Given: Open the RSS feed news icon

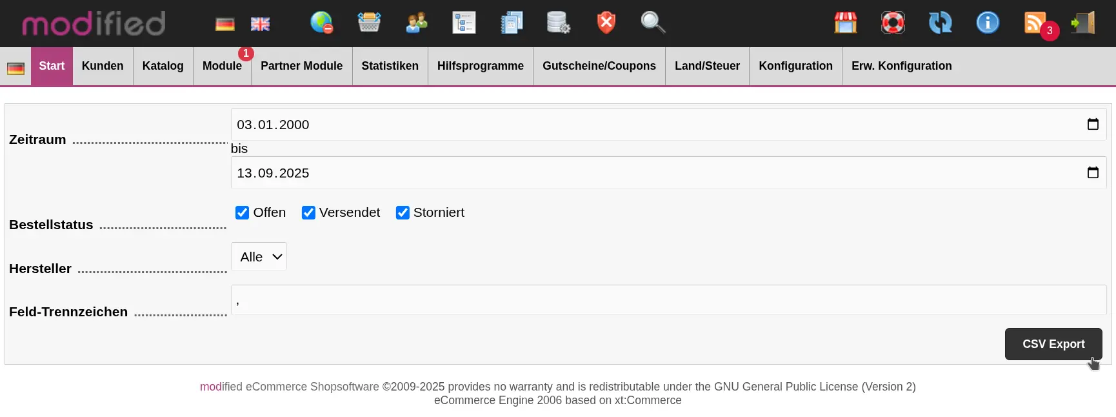Looking at the screenshot, I should (1035, 23).
